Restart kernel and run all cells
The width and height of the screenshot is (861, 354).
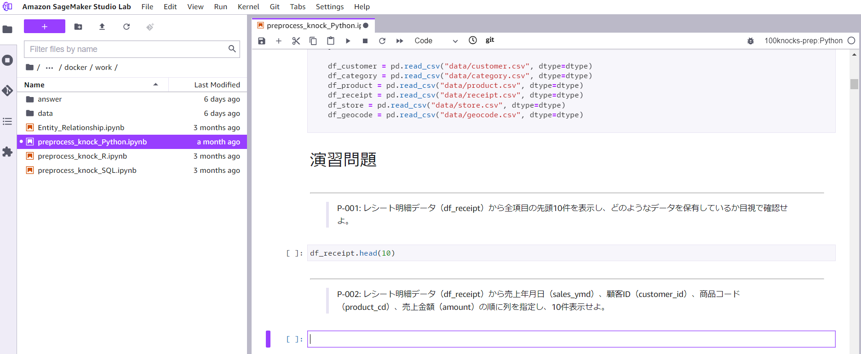400,41
